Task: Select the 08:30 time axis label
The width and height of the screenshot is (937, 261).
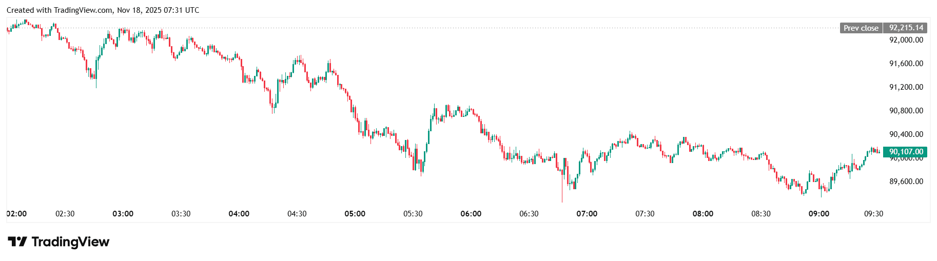Action: [761, 214]
